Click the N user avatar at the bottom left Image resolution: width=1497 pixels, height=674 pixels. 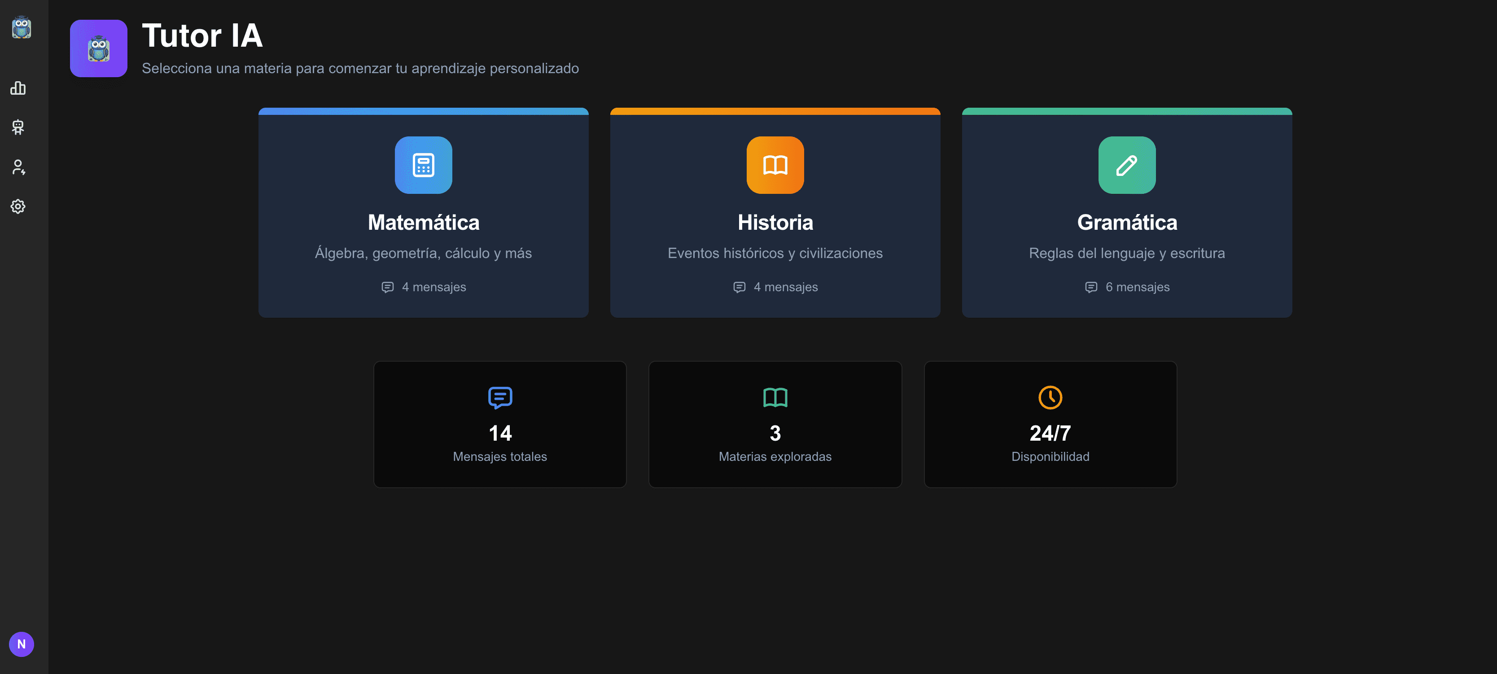point(22,644)
